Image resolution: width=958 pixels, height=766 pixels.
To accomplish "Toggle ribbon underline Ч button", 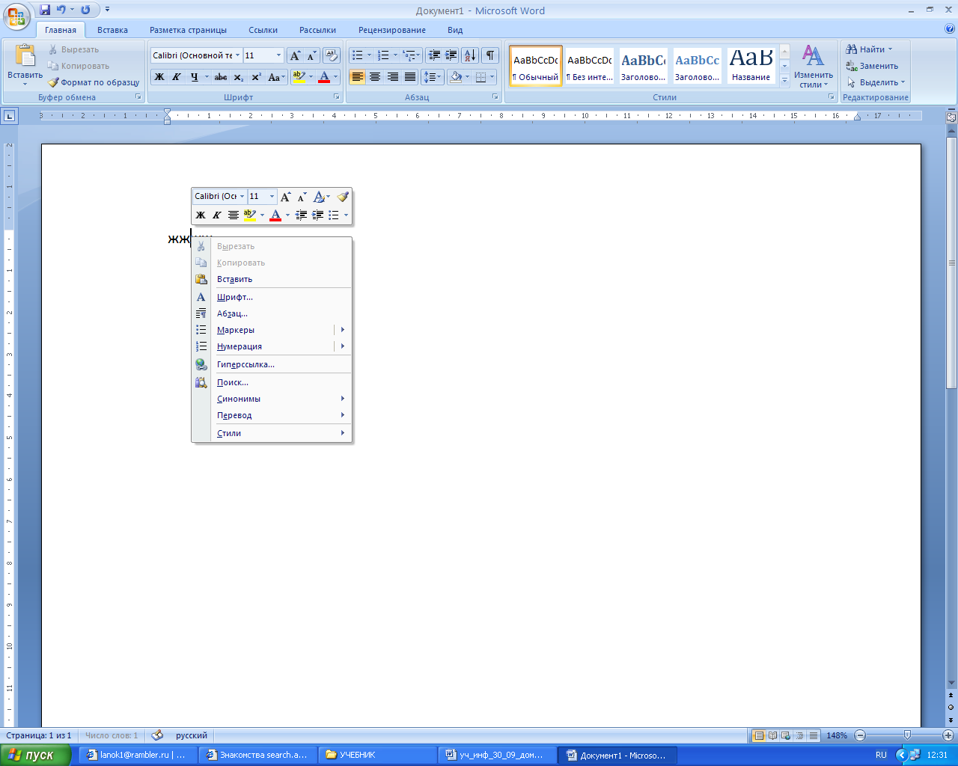I will (x=194, y=77).
